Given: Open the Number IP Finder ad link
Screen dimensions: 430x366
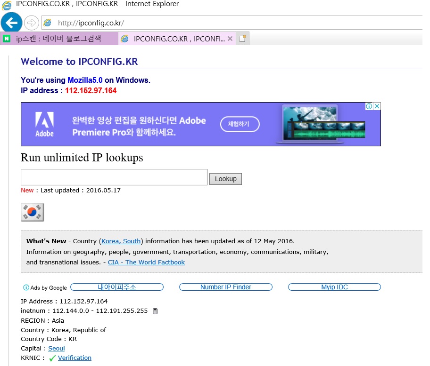Looking at the screenshot, I should point(226,287).
